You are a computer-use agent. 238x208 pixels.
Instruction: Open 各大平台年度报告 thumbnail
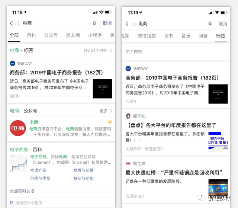click(218, 141)
